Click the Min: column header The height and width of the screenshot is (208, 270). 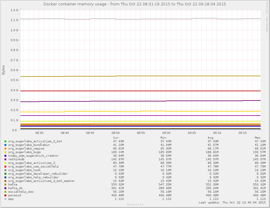tap(164, 138)
